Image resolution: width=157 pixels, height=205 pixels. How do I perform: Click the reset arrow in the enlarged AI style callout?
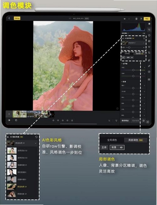pos(36,137)
